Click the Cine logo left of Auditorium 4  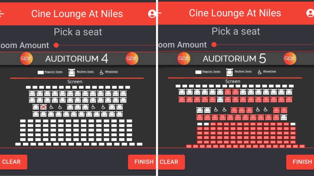pos(26,59)
